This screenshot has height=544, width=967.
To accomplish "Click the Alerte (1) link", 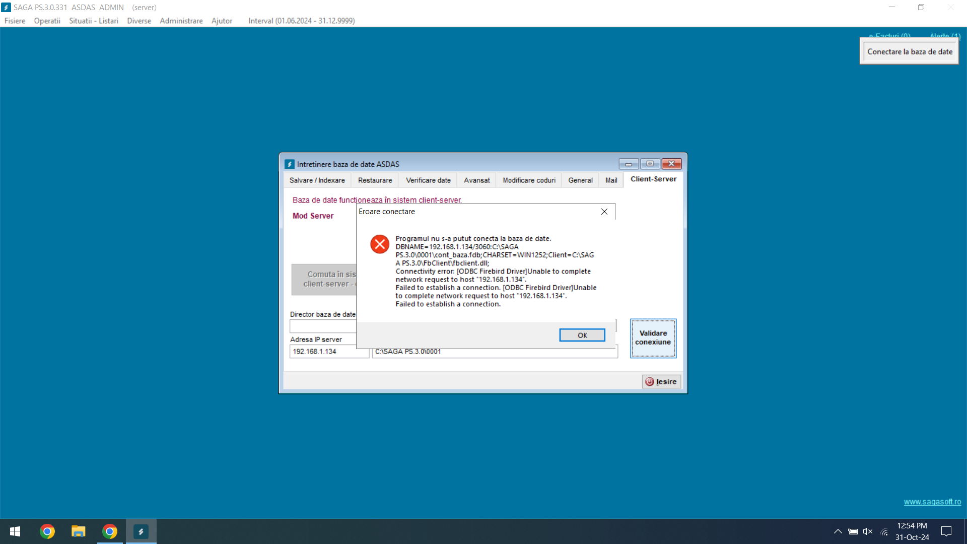I will click(x=945, y=36).
